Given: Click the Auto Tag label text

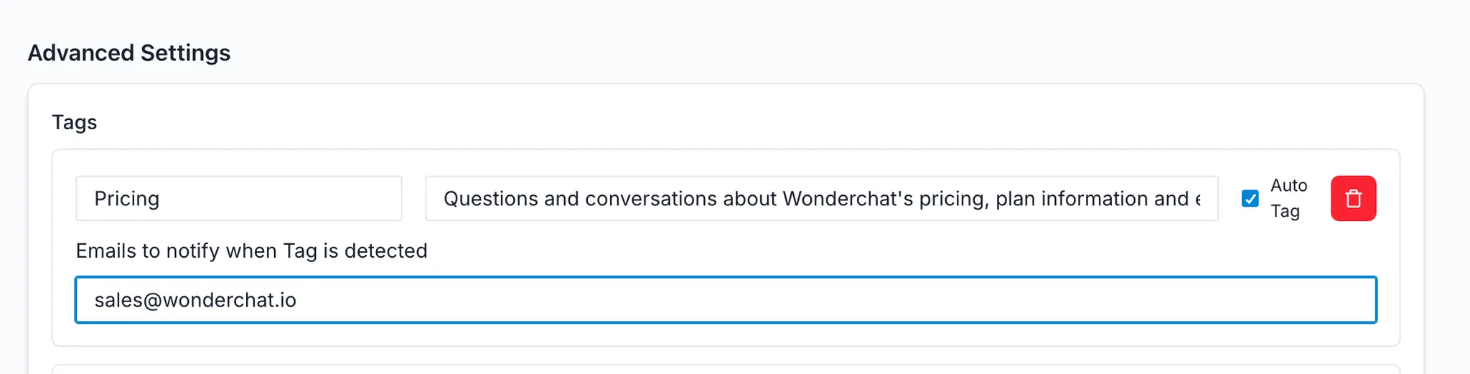Looking at the screenshot, I should click(x=1288, y=198).
